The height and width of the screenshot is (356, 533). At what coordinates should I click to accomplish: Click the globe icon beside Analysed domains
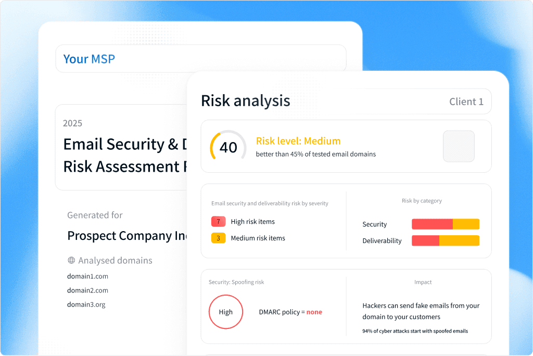click(x=71, y=260)
